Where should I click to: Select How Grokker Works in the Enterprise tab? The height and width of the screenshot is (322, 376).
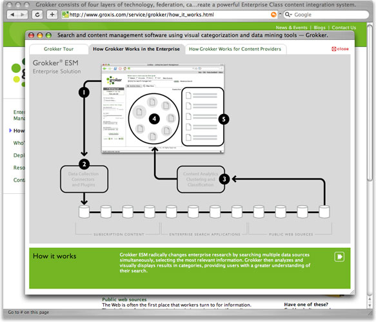coord(137,49)
